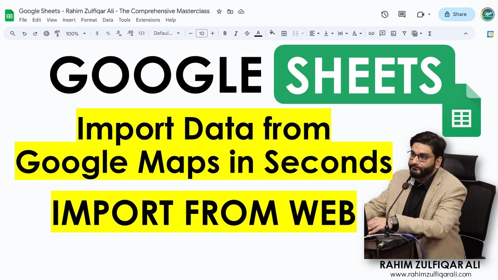Insert a chart
The width and height of the screenshot is (498, 280).
pyautogui.click(x=393, y=33)
